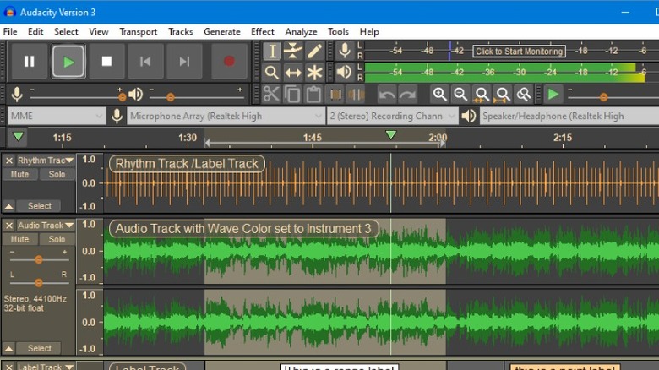Select the Envelope tool
The width and height of the screenshot is (659, 370).
pos(293,52)
